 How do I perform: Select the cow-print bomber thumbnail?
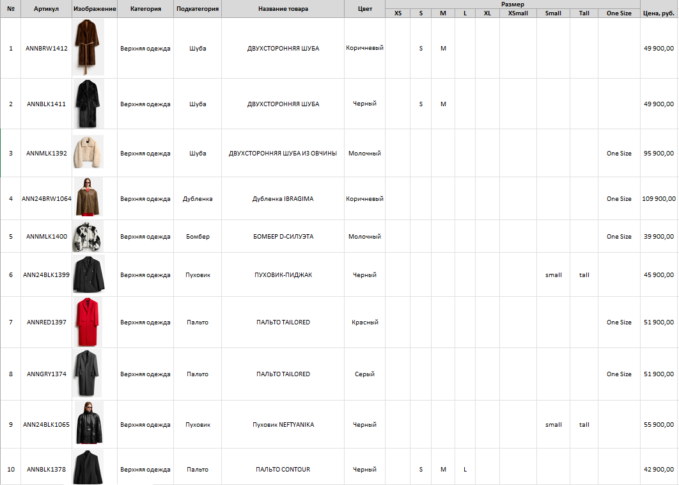tap(88, 236)
